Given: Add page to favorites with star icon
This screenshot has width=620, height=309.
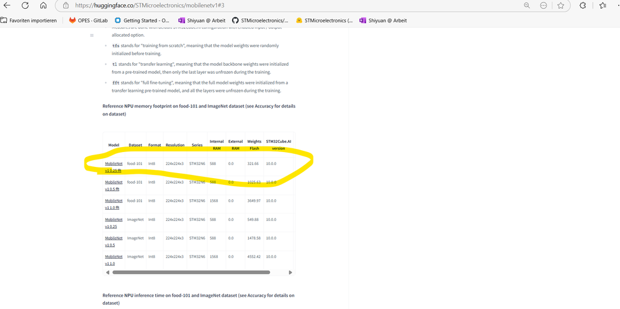Looking at the screenshot, I should 560,6.
